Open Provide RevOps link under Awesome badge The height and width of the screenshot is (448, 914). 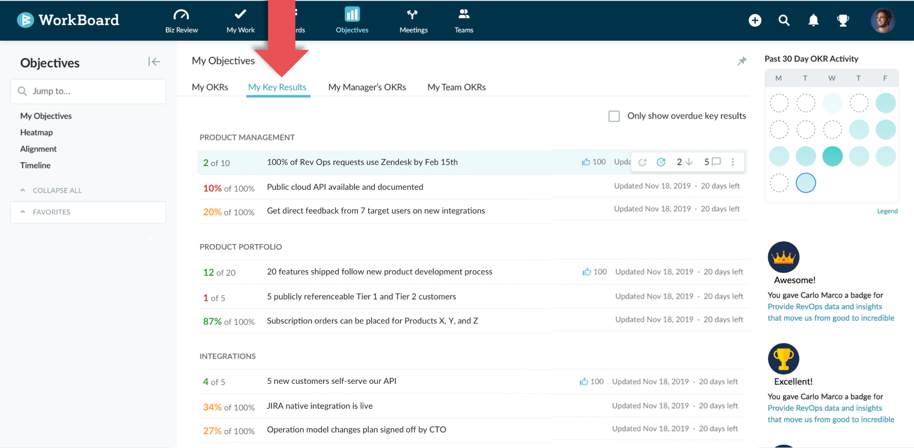[x=830, y=312]
